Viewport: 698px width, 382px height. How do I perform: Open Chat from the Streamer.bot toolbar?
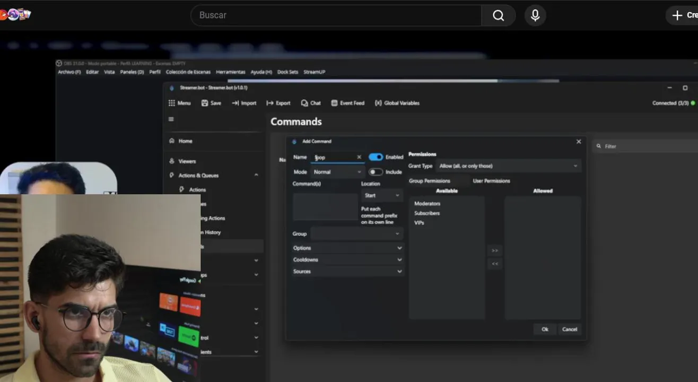click(311, 103)
